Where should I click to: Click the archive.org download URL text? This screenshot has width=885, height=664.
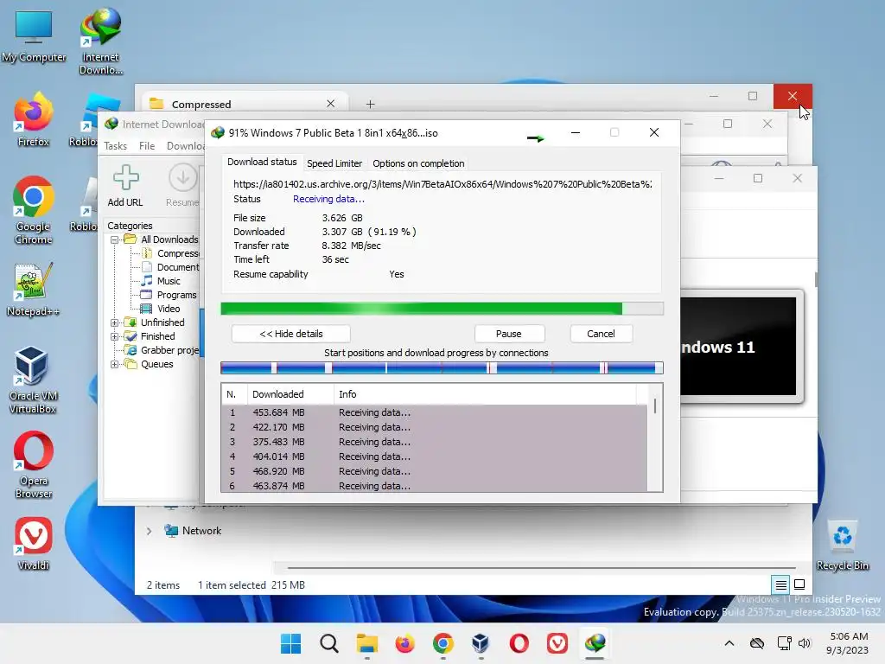(x=442, y=184)
